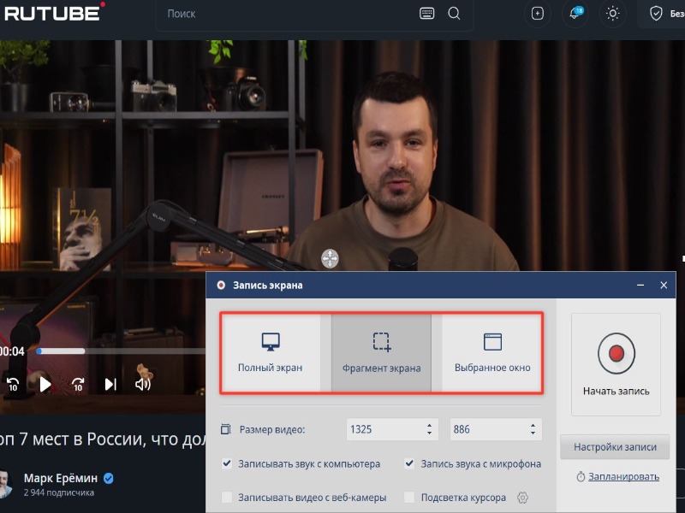Skip to the next video
This screenshot has width=685, height=513.
point(110,384)
